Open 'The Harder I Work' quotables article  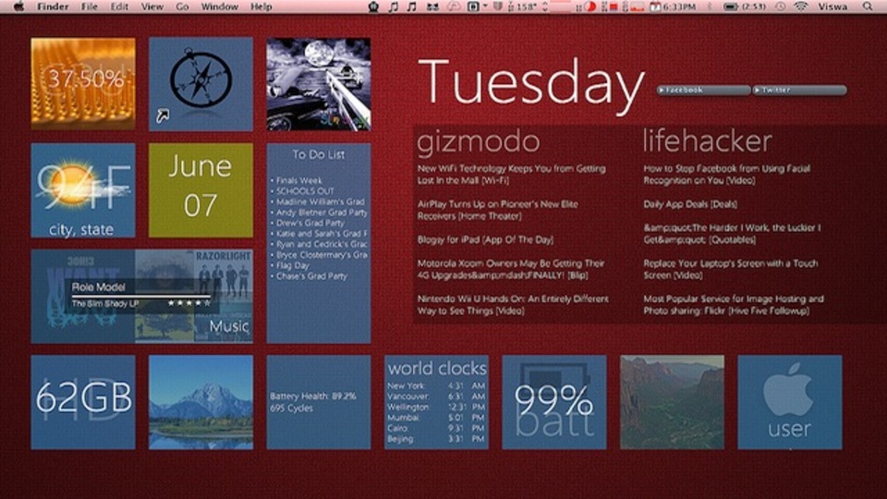coord(732,234)
